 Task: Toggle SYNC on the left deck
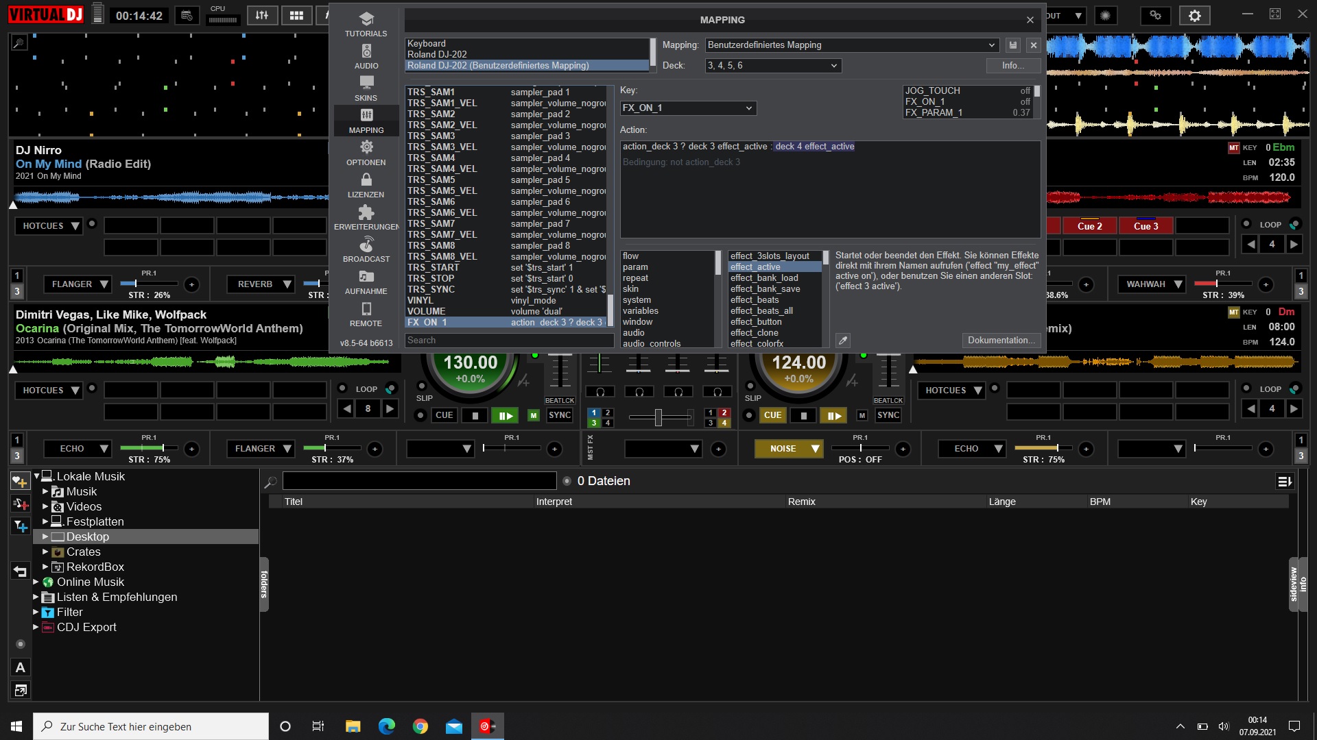tap(560, 415)
